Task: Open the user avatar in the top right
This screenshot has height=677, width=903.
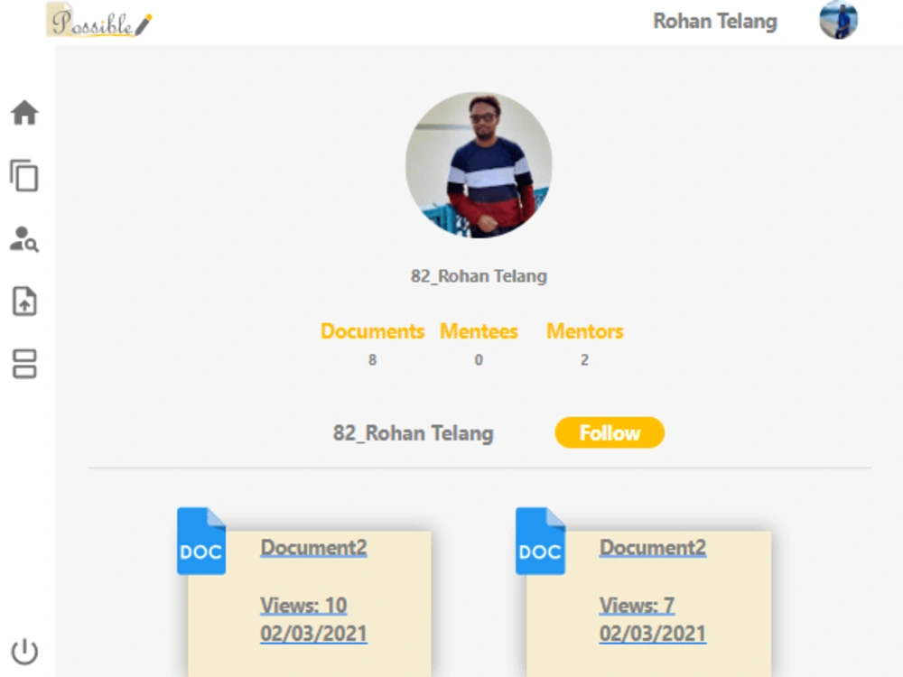Action: 839,20
